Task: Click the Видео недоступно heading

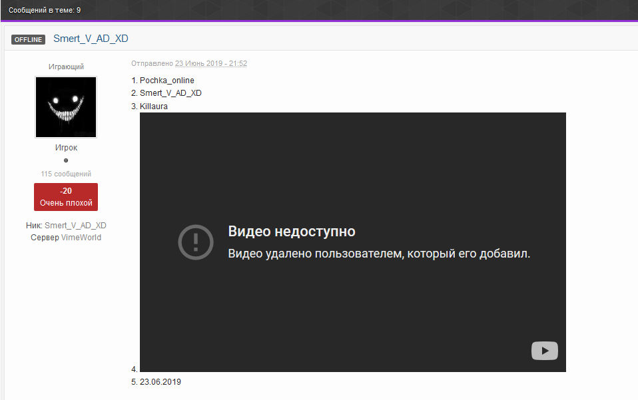Action: [292, 232]
